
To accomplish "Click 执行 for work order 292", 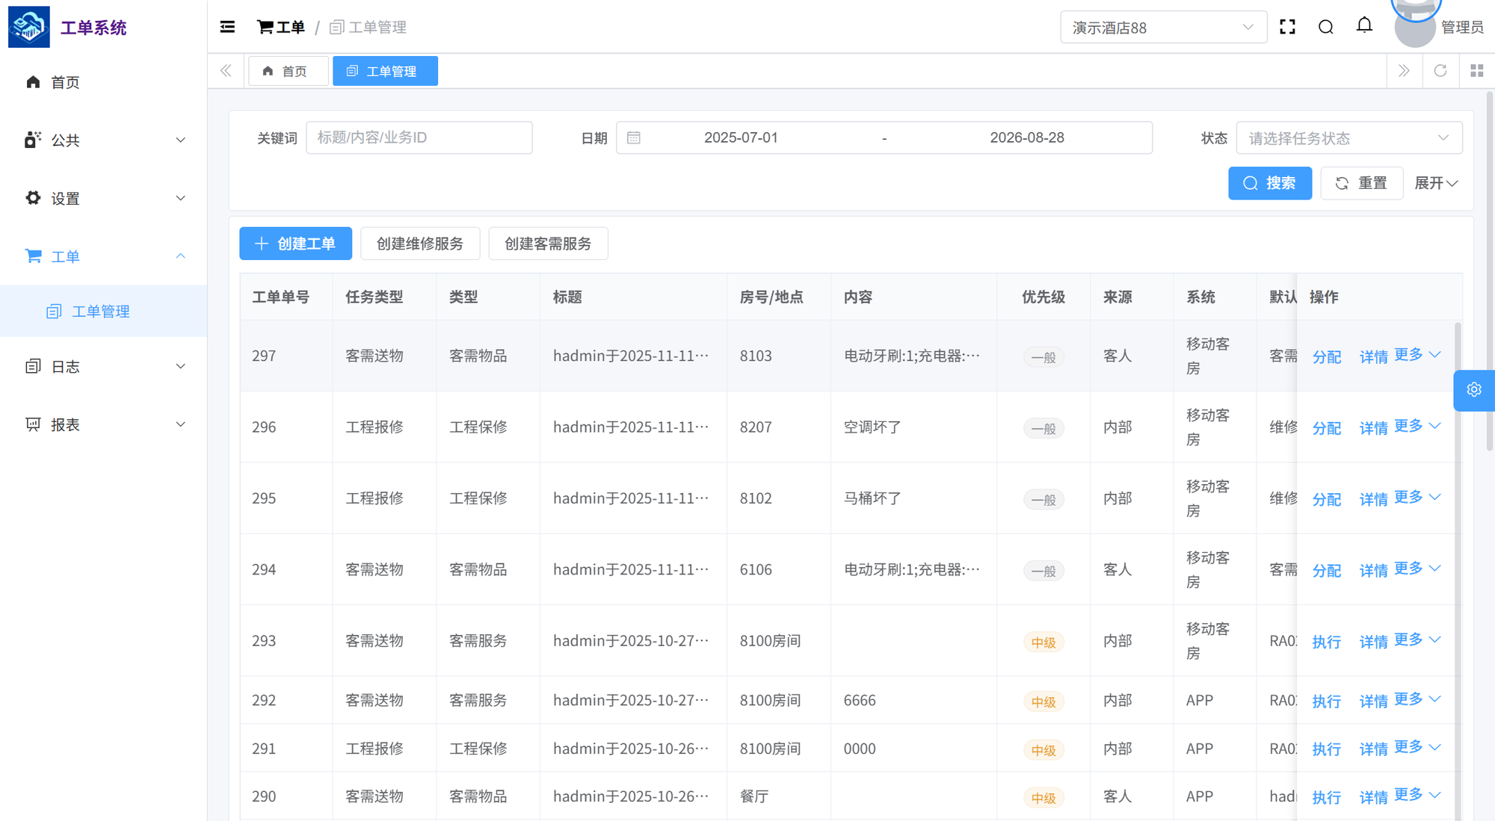I will [x=1327, y=701].
